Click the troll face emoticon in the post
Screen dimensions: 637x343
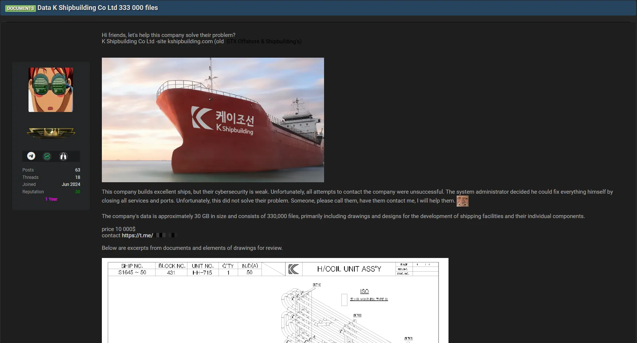(x=463, y=201)
